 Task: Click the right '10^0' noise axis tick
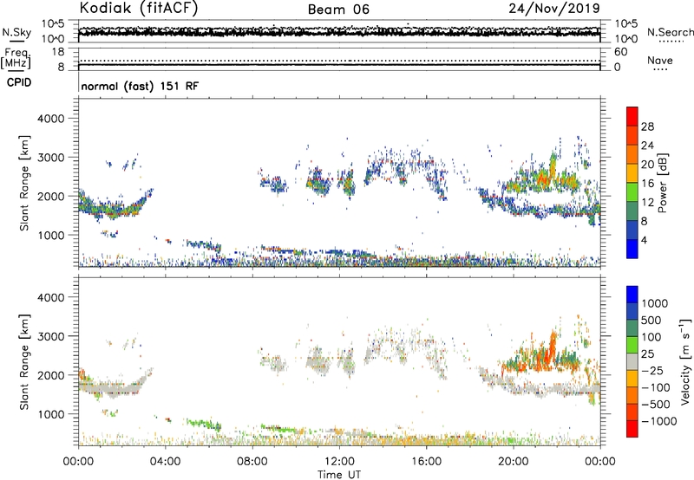click(x=626, y=39)
